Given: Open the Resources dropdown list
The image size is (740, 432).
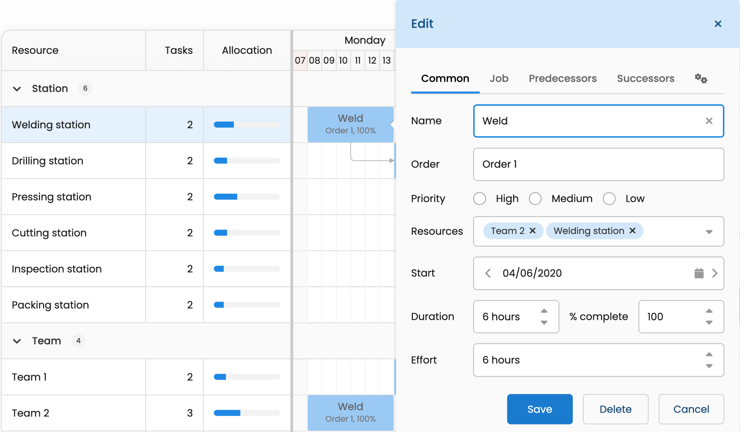Looking at the screenshot, I should [709, 232].
